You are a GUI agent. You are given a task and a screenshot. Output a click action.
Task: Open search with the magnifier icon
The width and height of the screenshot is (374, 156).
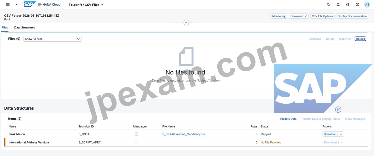pyautogui.click(x=328, y=5)
